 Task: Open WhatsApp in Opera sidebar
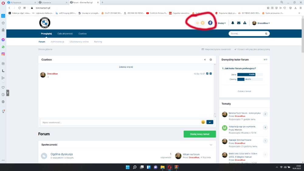(3, 47)
